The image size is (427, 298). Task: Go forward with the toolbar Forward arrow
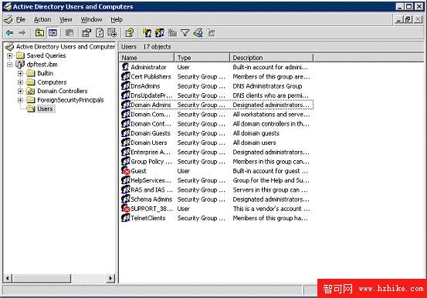coord(22,33)
